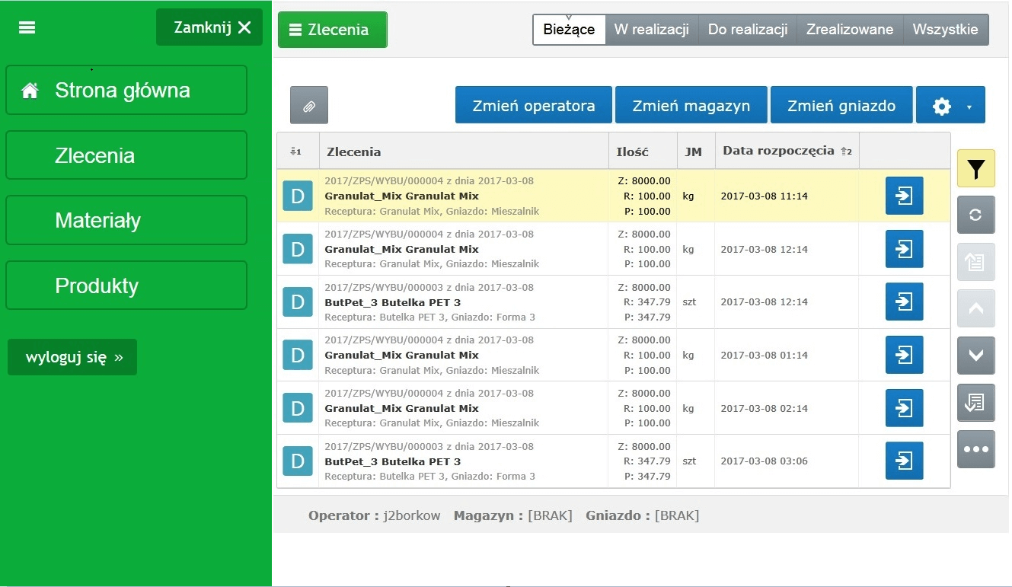Switch to the W realizacji tab

click(x=651, y=30)
